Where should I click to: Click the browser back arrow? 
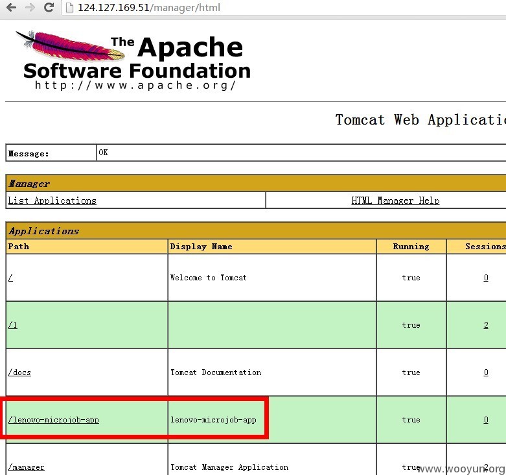[x=11, y=7]
